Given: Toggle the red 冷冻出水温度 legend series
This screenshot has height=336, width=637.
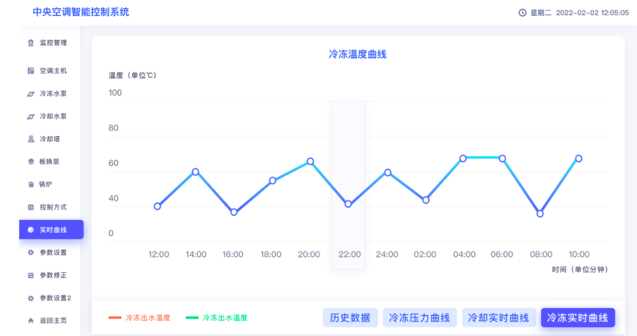Looking at the screenshot, I should (x=139, y=318).
